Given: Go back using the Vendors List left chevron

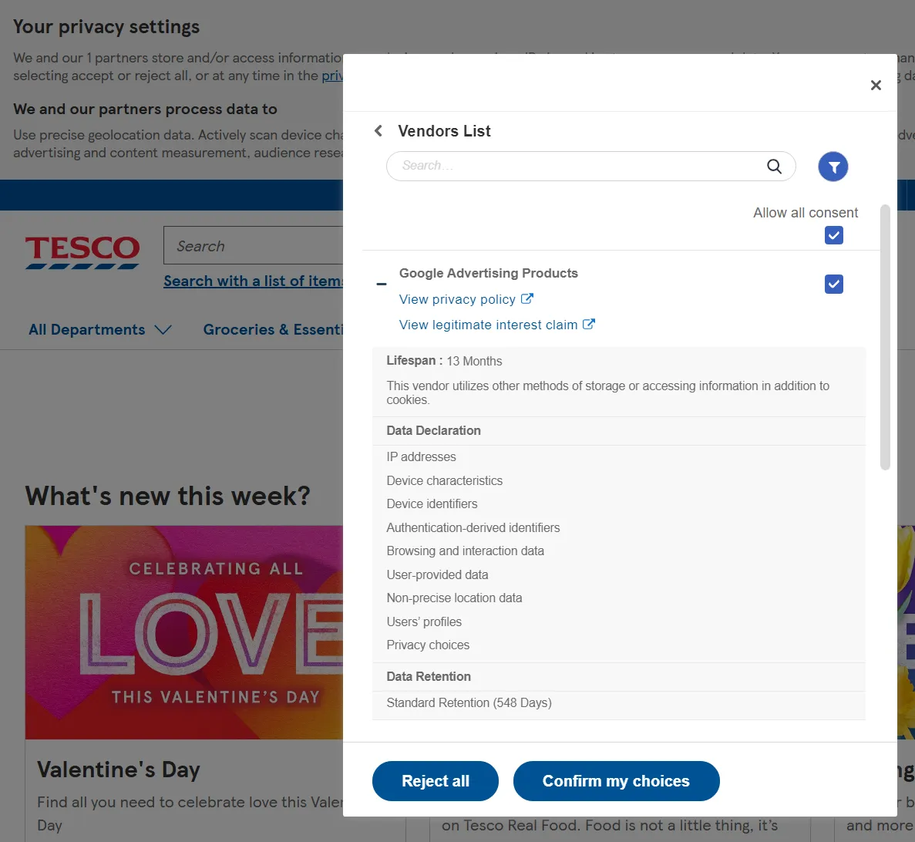Looking at the screenshot, I should (x=378, y=130).
